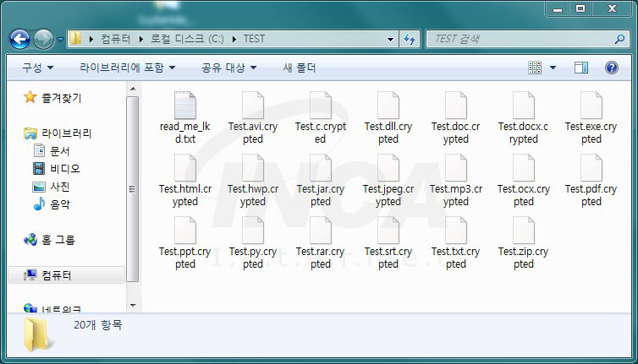Expand the address bar history dropdown
Image resolution: width=638 pixels, height=364 pixels.
(x=391, y=40)
